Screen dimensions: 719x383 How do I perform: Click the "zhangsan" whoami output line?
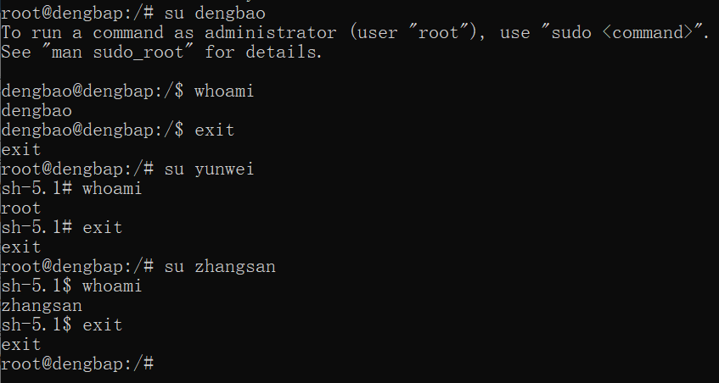point(42,305)
